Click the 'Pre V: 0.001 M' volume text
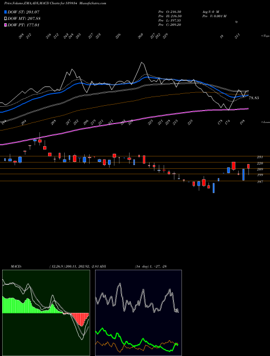The image size is (270, 356). (x=214, y=16)
